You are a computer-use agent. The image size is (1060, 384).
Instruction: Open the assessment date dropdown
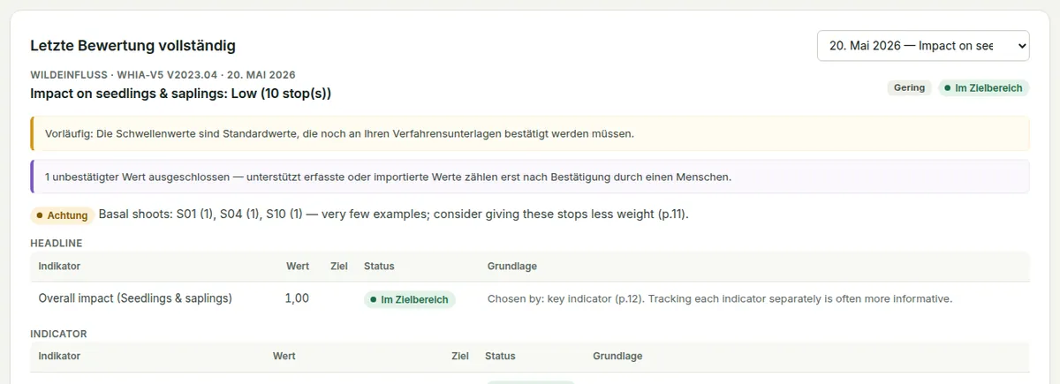923,46
